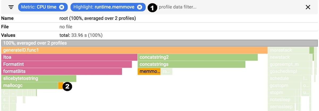Viewport: 319px width, 111px height.
Task: Select the highlighted memmove frame under concatstrings
Action: pos(149,72)
